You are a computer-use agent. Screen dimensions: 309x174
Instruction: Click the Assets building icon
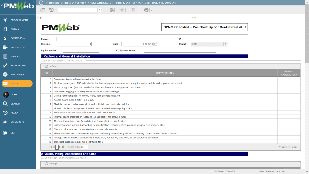5,56
